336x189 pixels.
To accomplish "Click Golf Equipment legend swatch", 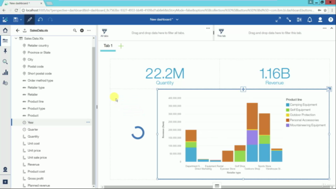I will (288, 110).
